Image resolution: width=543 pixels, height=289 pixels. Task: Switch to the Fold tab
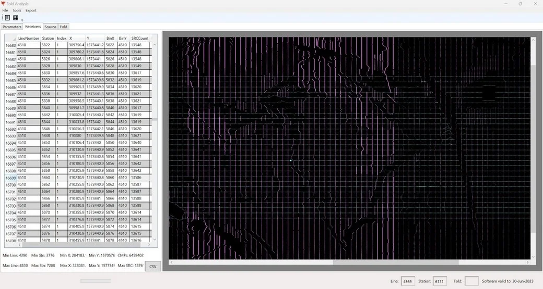click(x=63, y=27)
